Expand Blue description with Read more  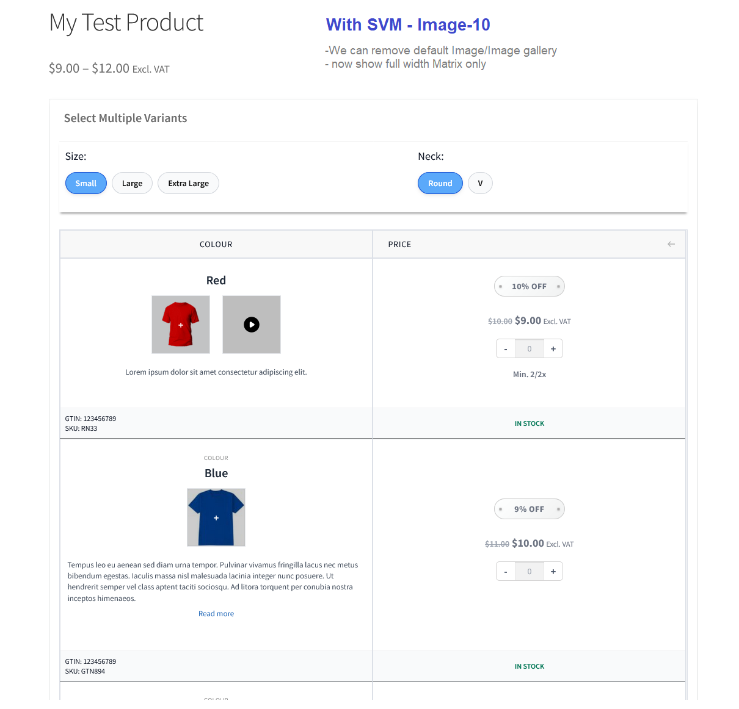point(216,614)
